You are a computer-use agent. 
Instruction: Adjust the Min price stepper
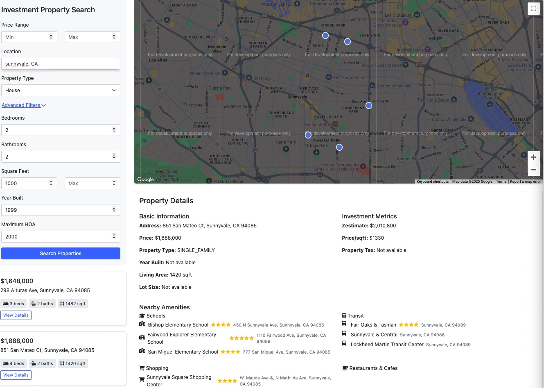[51, 37]
